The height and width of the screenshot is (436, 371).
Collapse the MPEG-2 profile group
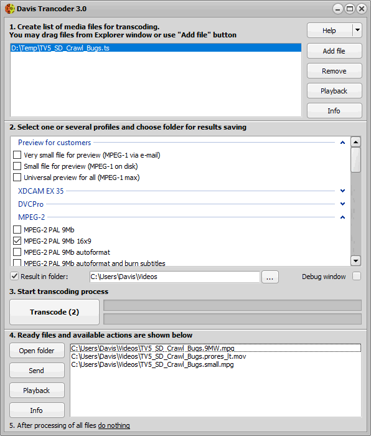click(x=342, y=217)
